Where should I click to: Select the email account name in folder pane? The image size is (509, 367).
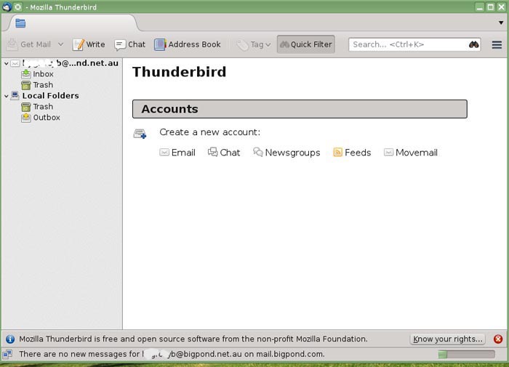click(x=70, y=63)
